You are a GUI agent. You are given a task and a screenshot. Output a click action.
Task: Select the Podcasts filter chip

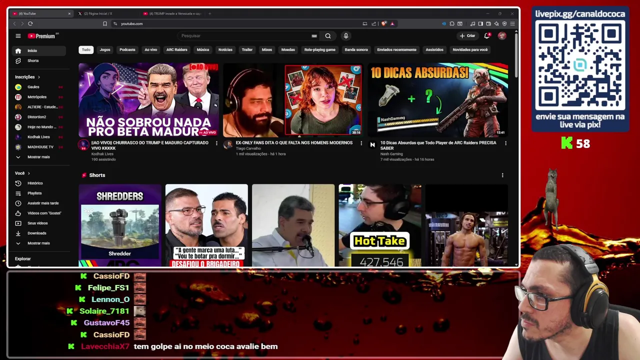tap(127, 49)
